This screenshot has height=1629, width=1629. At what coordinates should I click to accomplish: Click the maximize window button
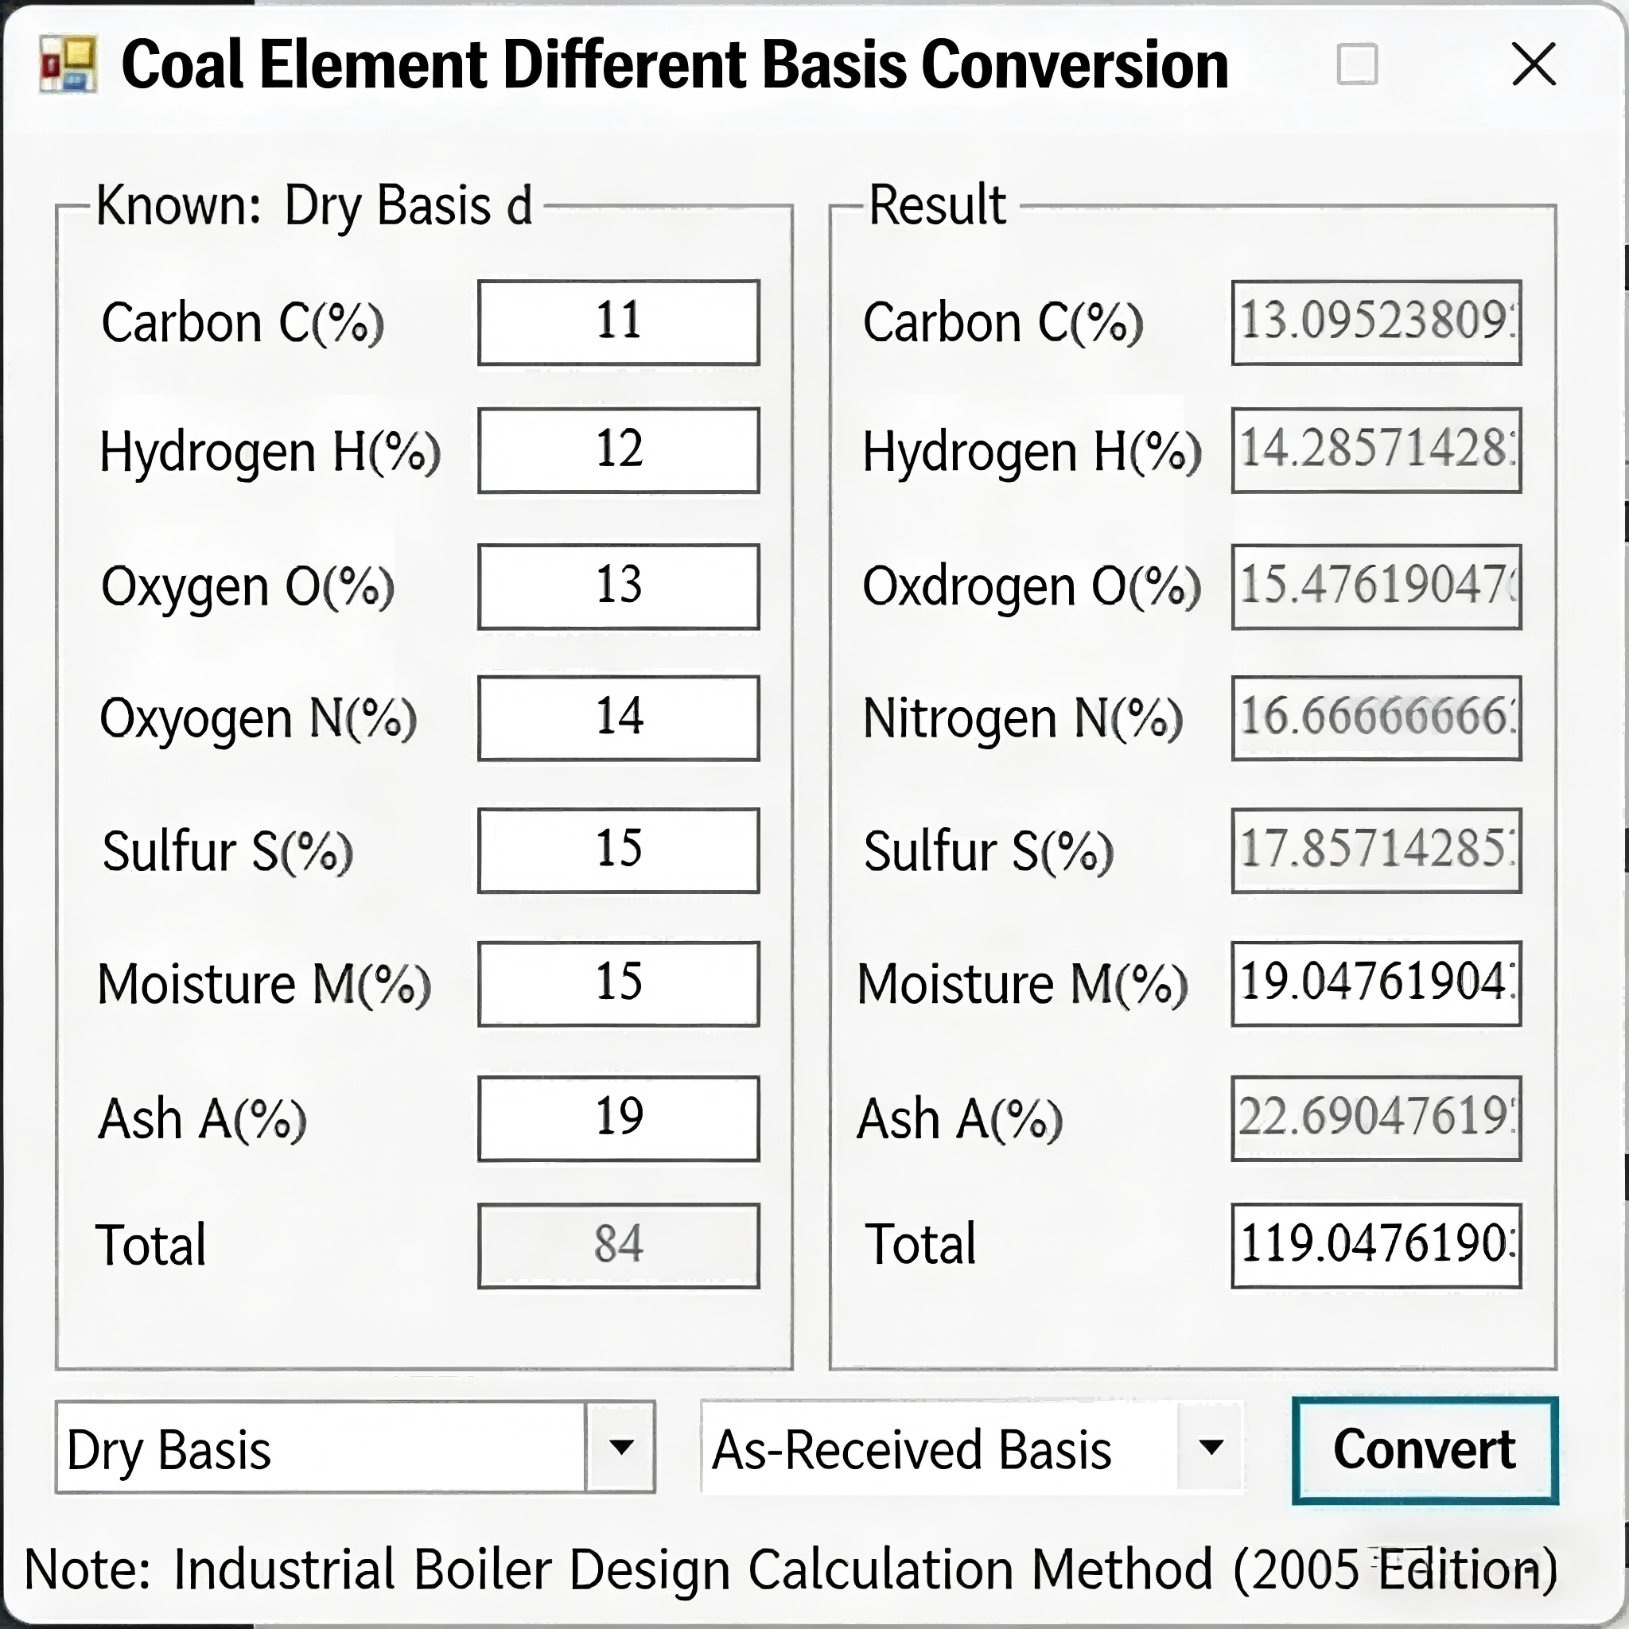click(1357, 65)
